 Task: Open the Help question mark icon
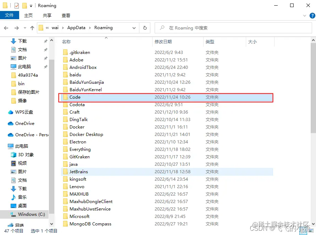[312, 15]
